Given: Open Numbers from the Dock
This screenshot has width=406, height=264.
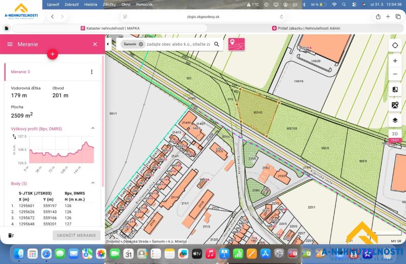Looking at the screenshot, I should click(x=238, y=254).
